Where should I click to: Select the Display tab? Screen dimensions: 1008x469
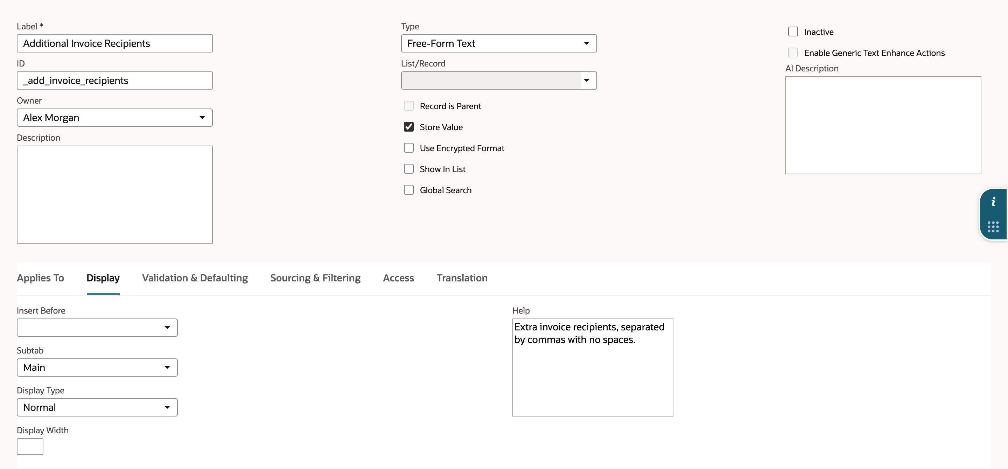[x=103, y=278]
